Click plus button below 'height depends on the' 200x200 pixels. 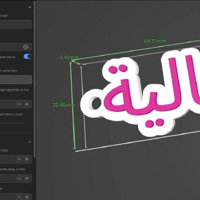tap(27, 104)
